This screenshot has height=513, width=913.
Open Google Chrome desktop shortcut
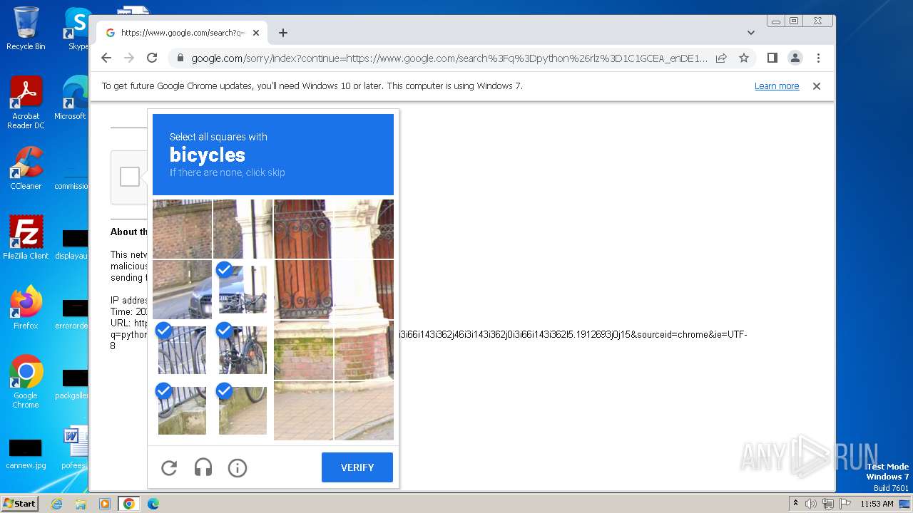tap(26, 382)
